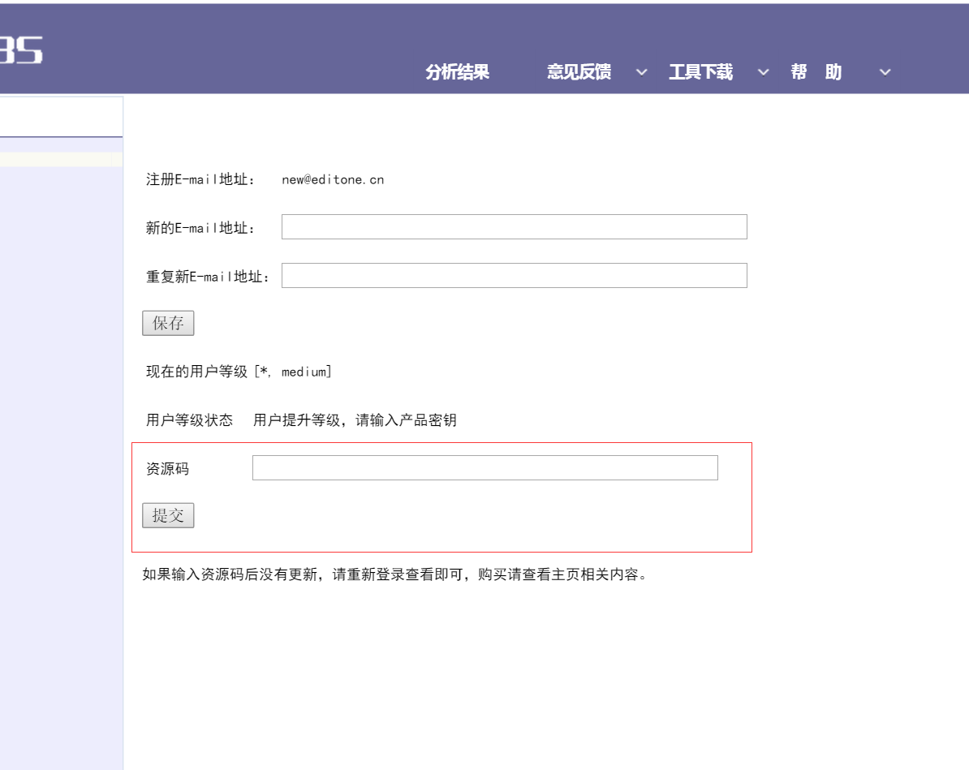Select the 工具下载 navigation item
This screenshot has width=969, height=770.
click(x=700, y=72)
